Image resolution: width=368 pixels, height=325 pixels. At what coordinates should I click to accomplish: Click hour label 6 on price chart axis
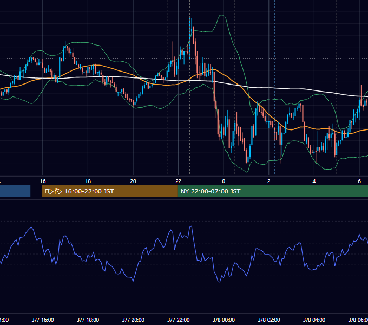click(359, 181)
